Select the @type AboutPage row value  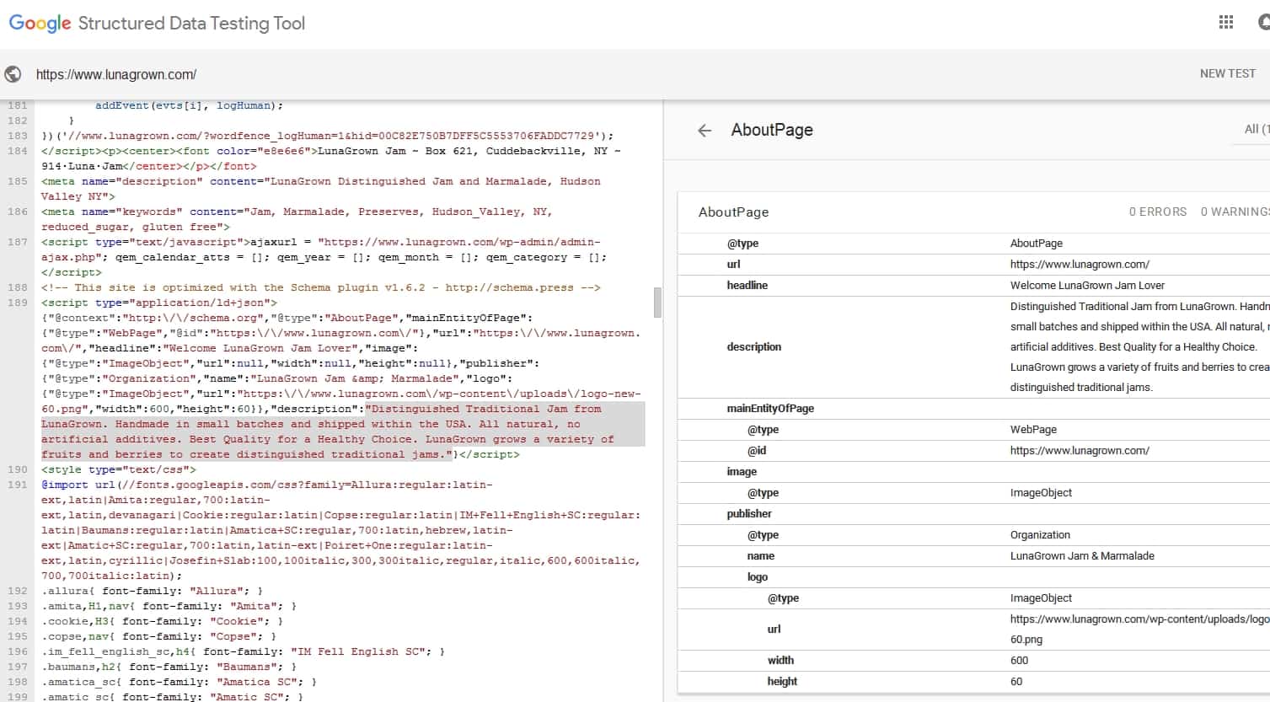tap(1037, 243)
